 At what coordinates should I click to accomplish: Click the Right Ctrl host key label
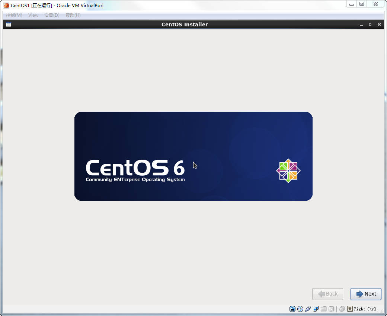pos(365,309)
